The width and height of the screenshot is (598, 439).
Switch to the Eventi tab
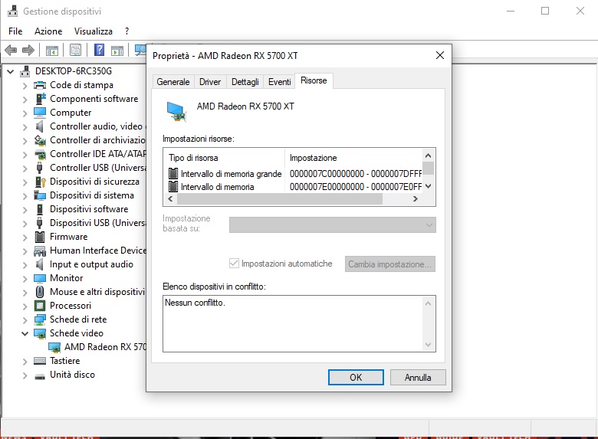pyautogui.click(x=280, y=82)
